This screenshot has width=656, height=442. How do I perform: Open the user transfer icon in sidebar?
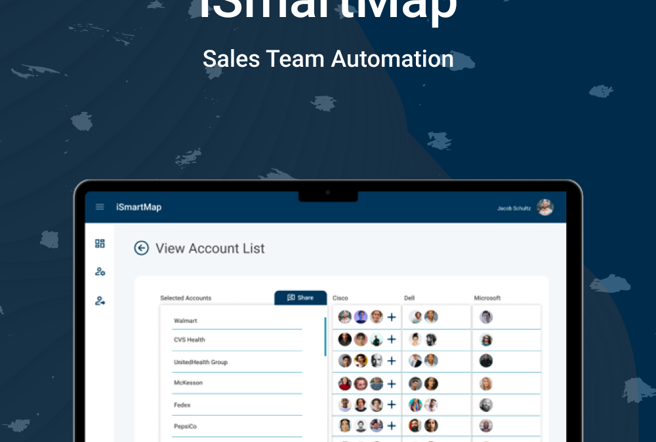point(100,301)
